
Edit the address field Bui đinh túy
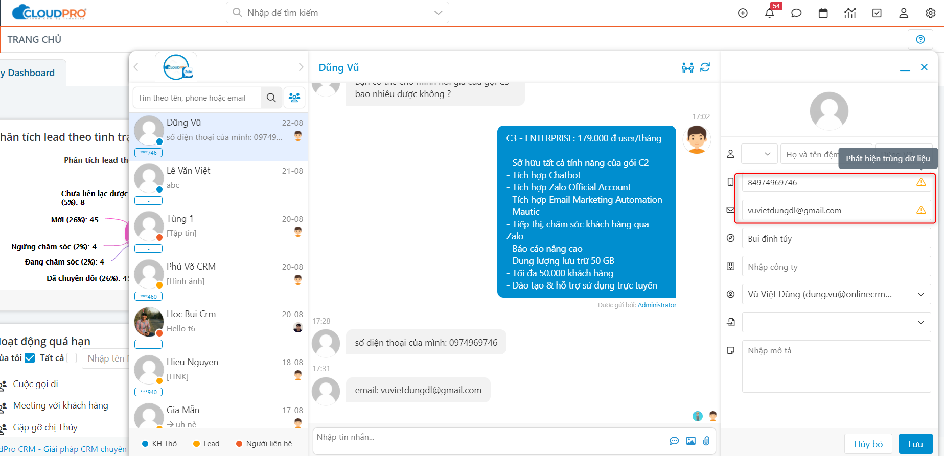836,238
